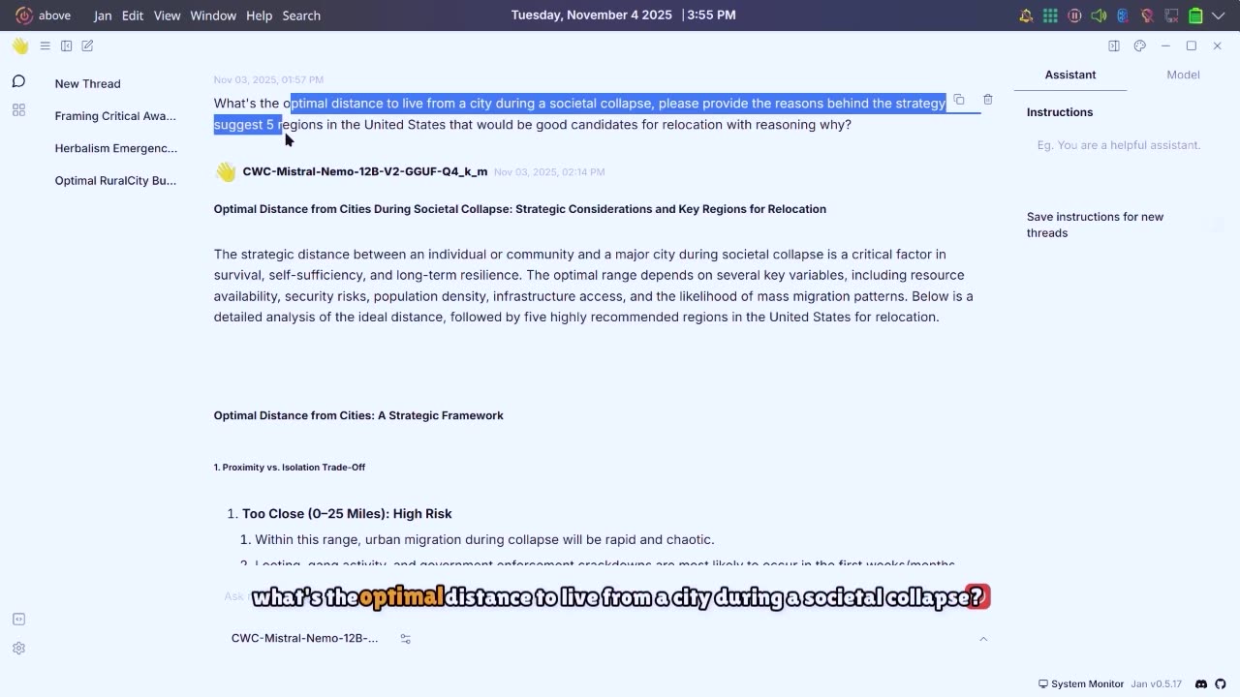Open the GitHub link icon

pos(1221,683)
